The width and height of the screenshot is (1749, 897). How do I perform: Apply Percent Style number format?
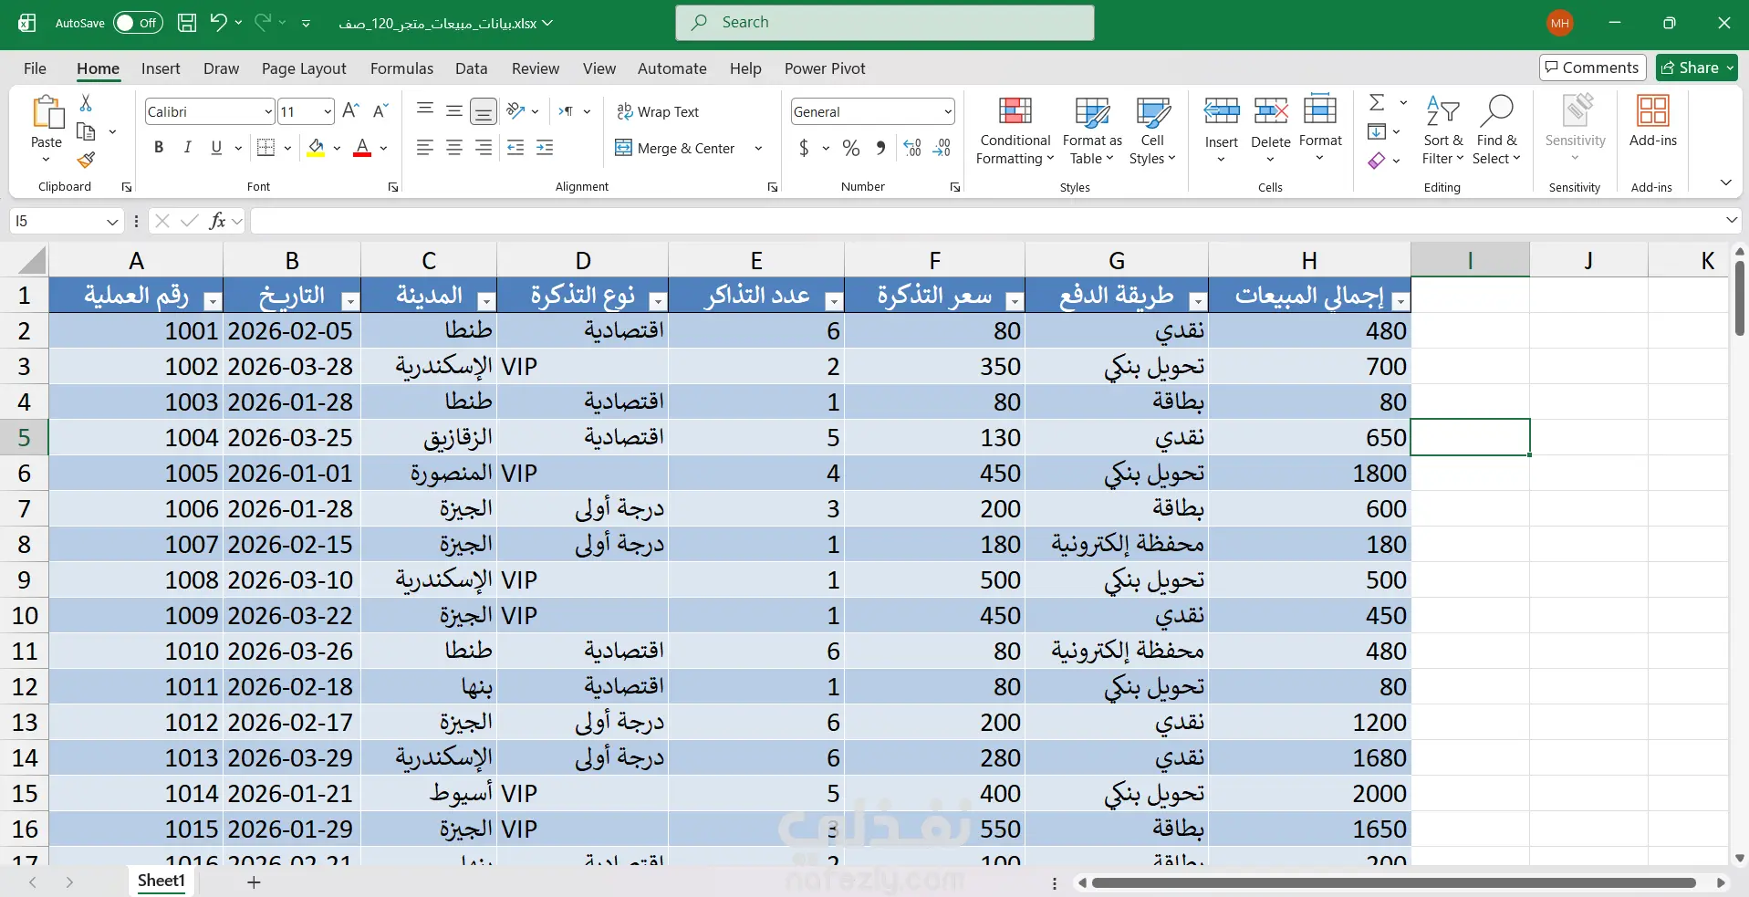click(x=851, y=148)
